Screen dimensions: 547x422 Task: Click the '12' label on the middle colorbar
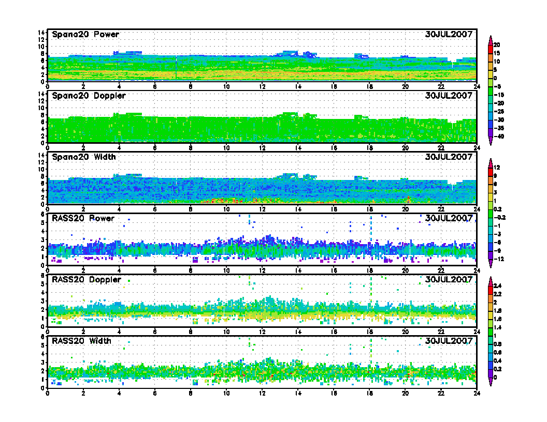(x=497, y=168)
